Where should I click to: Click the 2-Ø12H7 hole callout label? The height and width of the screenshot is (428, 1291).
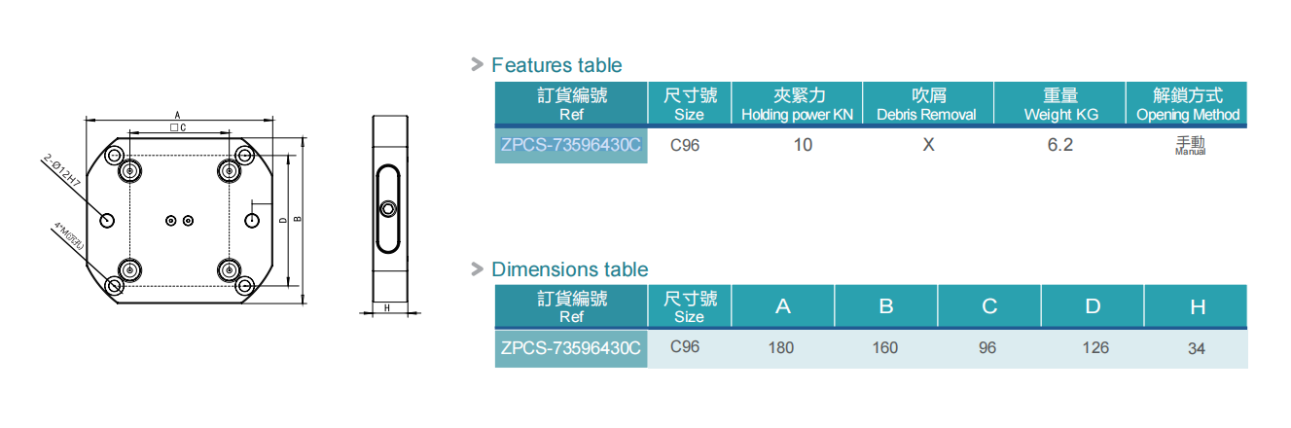[x=60, y=170]
